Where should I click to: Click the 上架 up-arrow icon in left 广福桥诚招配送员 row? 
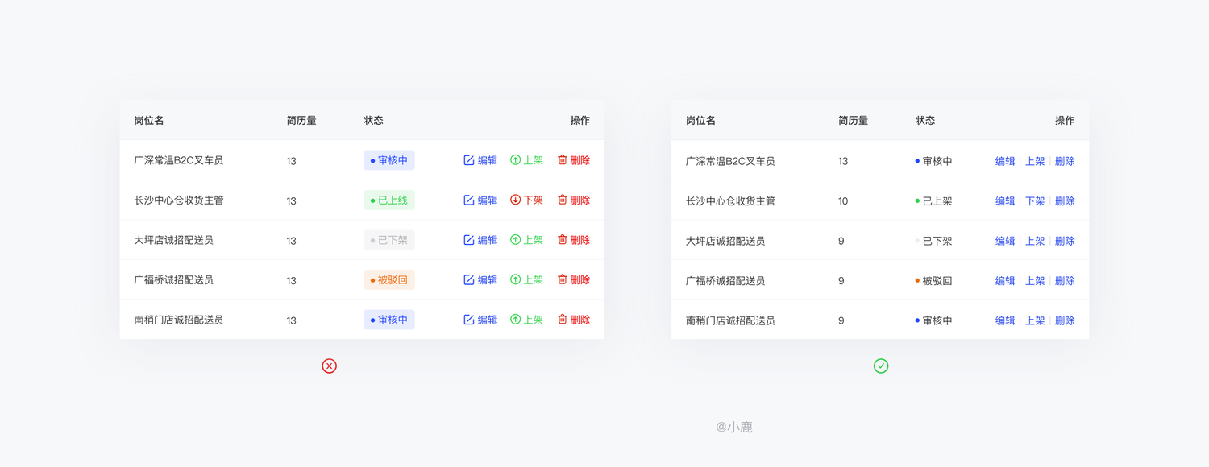516,279
